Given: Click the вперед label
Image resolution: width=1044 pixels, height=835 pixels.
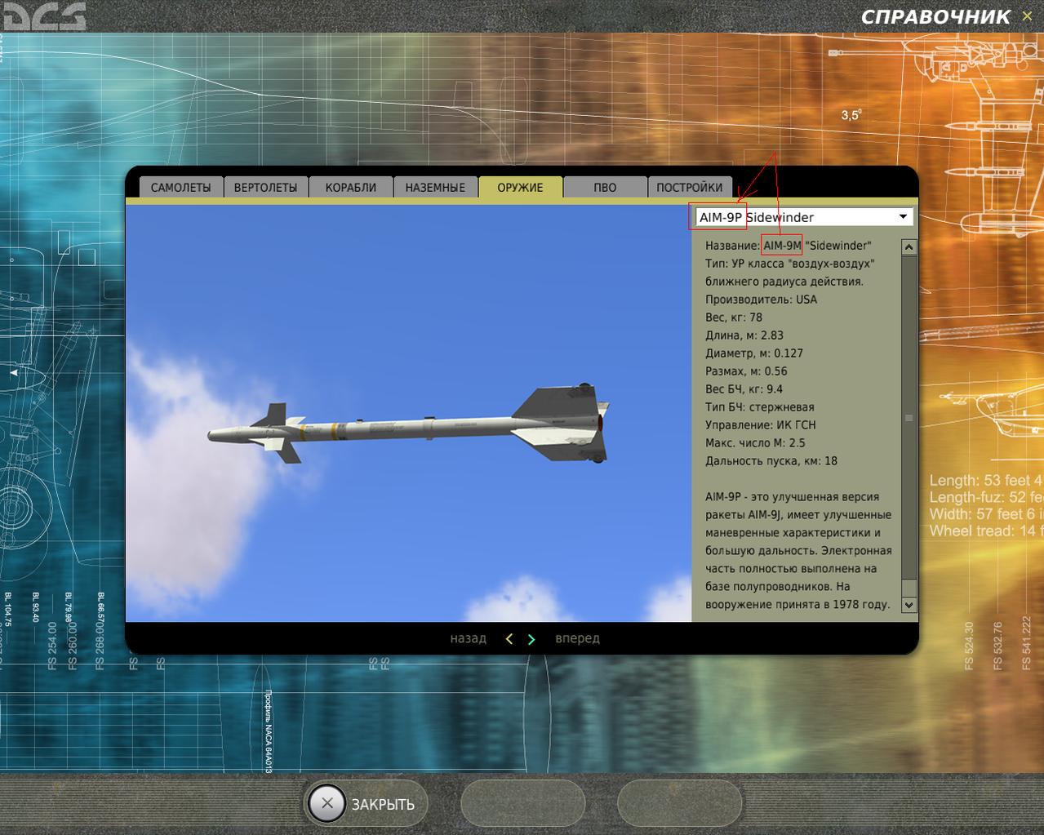Looking at the screenshot, I should point(577,638).
